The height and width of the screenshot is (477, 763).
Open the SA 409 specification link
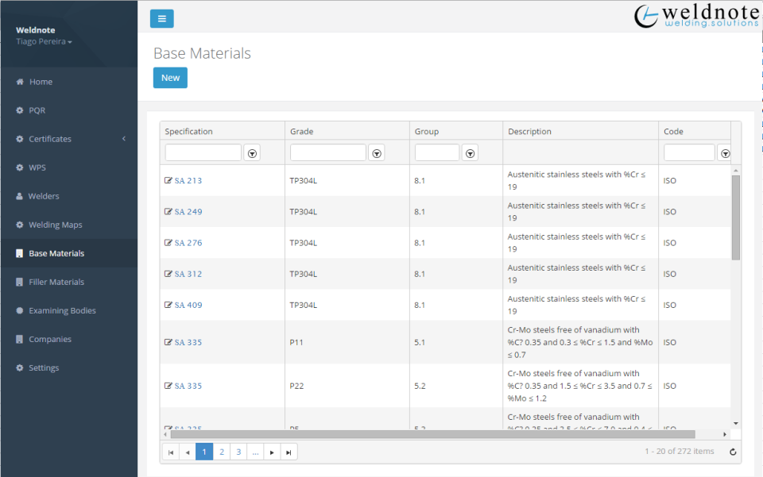tap(188, 305)
